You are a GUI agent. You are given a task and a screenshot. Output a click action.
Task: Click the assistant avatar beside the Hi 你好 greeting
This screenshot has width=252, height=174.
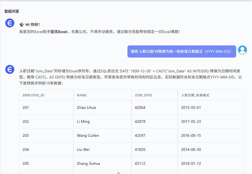[10, 23]
